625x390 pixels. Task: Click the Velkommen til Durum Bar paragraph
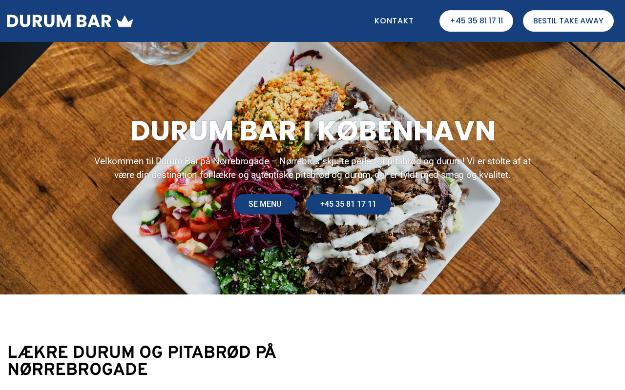(x=312, y=168)
